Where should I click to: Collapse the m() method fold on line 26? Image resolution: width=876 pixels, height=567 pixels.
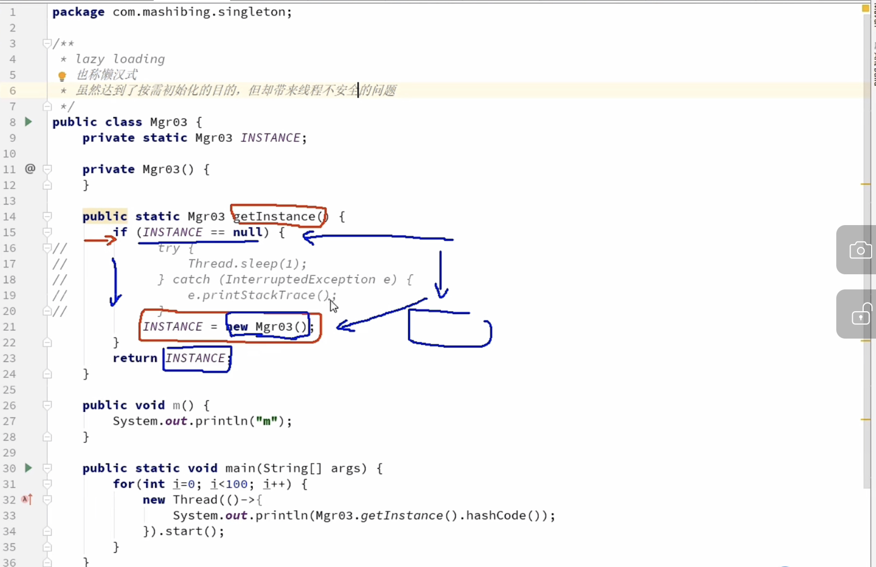point(47,405)
